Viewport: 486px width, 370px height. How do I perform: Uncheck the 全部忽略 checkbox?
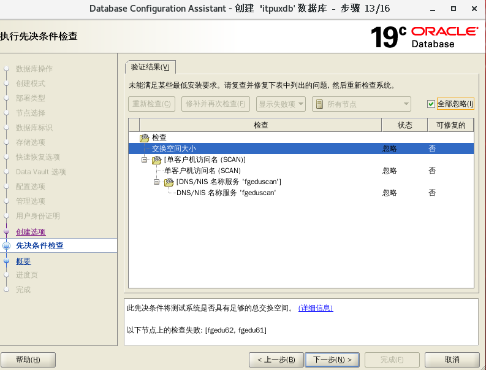click(x=431, y=104)
